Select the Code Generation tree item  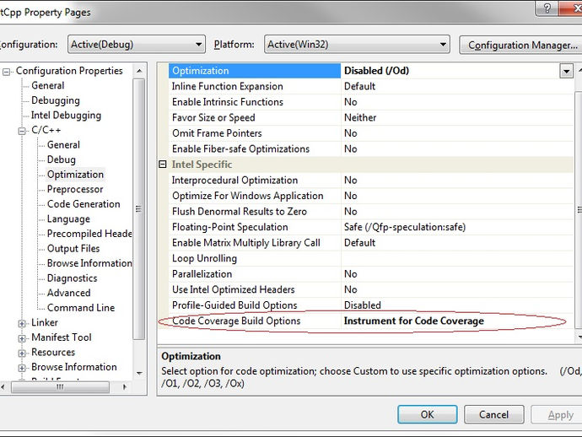click(84, 204)
